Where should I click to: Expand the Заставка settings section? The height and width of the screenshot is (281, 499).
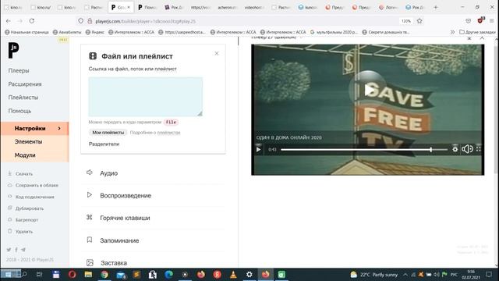(114, 263)
